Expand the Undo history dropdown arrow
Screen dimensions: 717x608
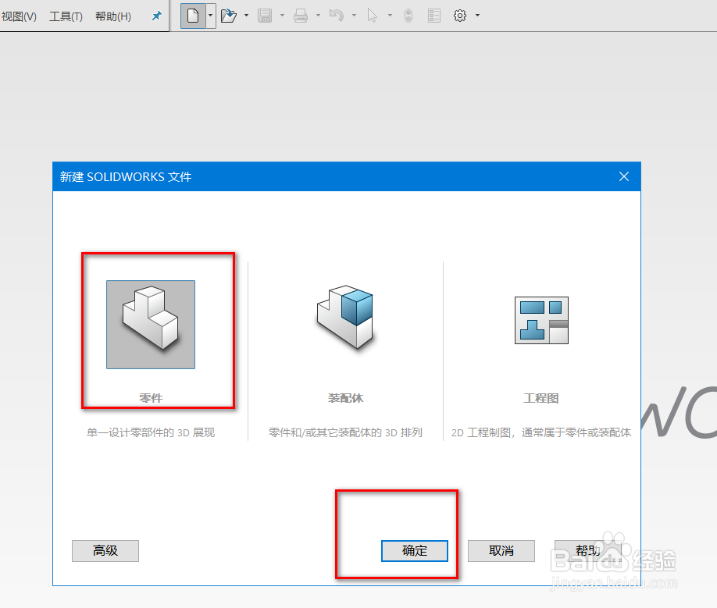(x=354, y=16)
